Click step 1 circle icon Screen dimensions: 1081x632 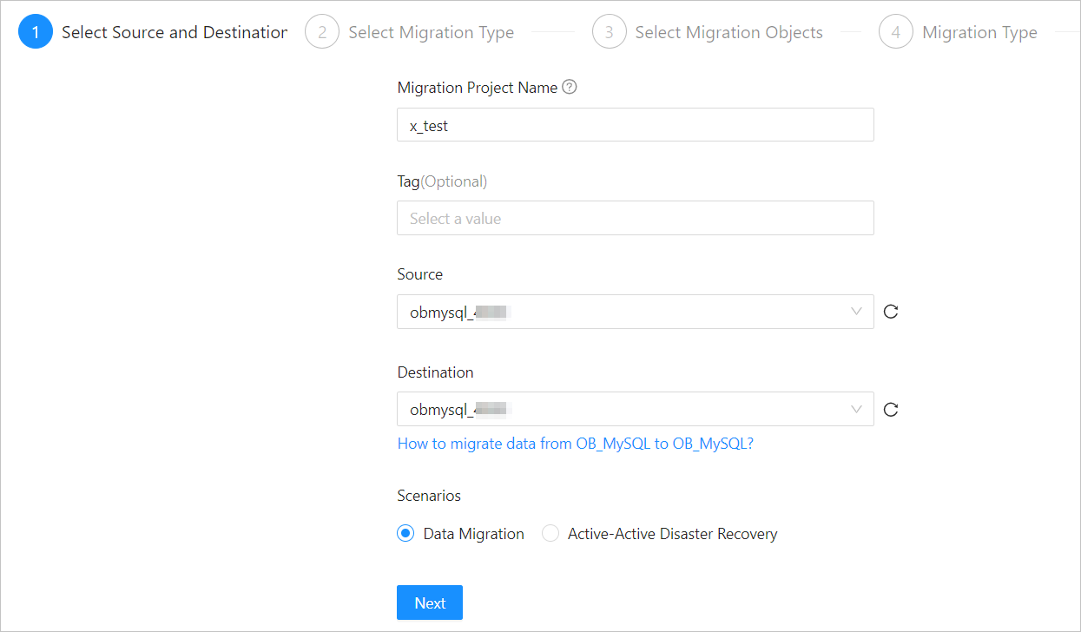coord(36,32)
